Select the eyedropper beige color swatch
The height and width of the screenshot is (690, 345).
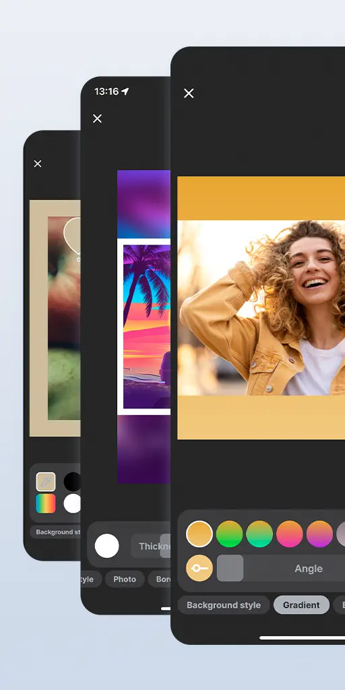pyautogui.click(x=46, y=482)
